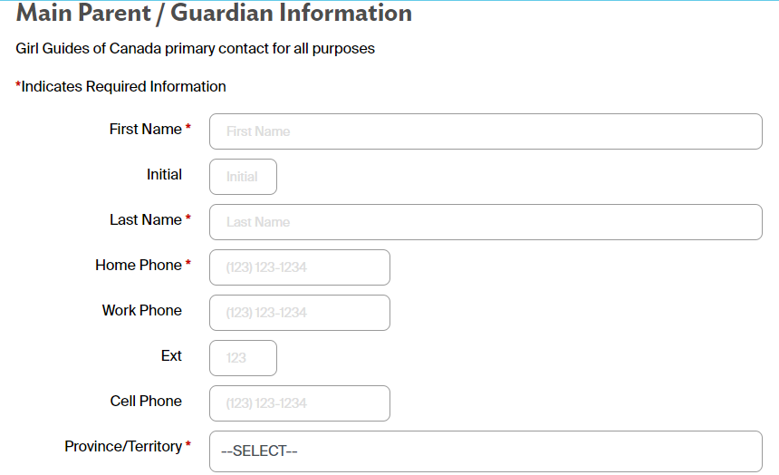Open the Province/Territory dropdown
779x475 pixels.
[486, 451]
